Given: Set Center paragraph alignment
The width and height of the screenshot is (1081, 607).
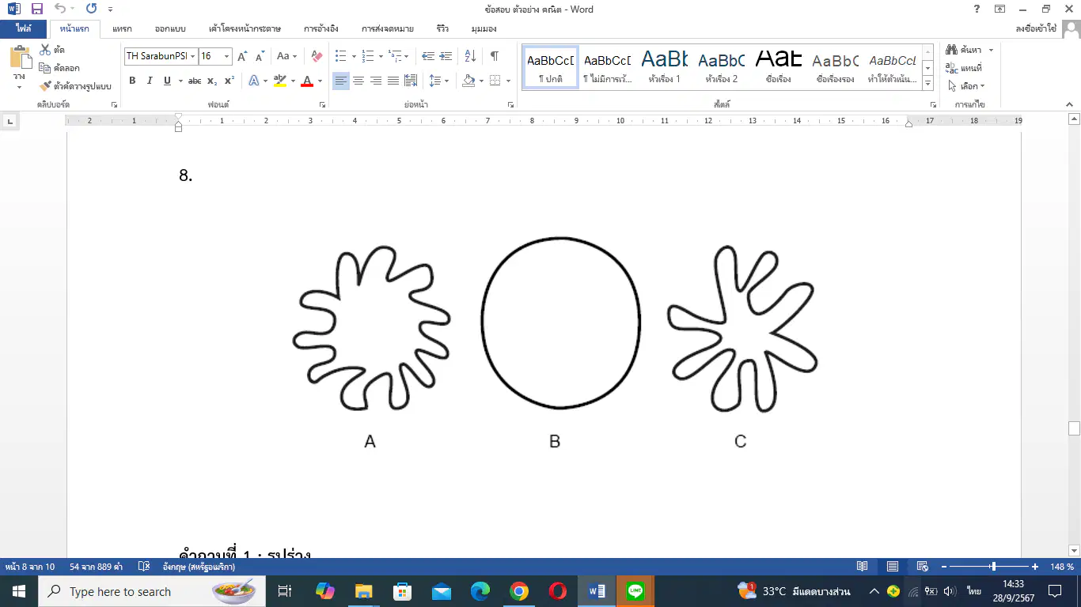Looking at the screenshot, I should [358, 81].
